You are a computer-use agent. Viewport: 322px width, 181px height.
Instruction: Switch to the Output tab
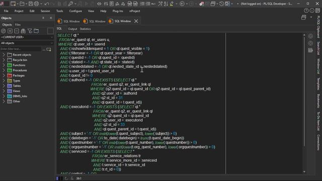(72, 29)
